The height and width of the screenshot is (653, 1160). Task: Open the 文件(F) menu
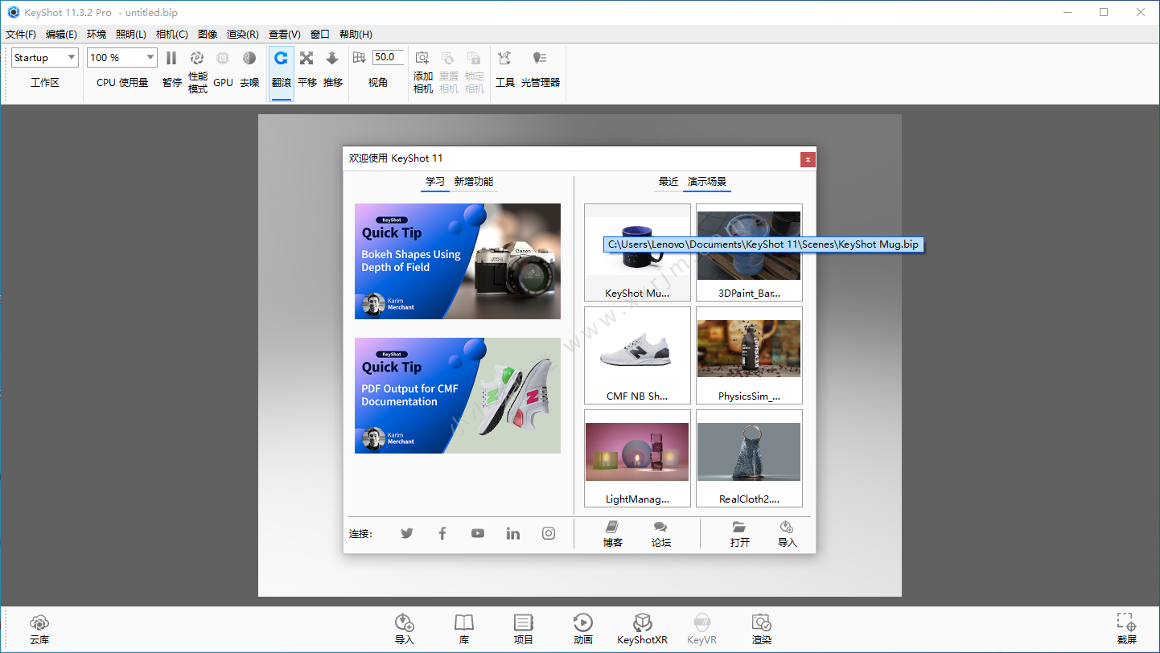[x=21, y=34]
